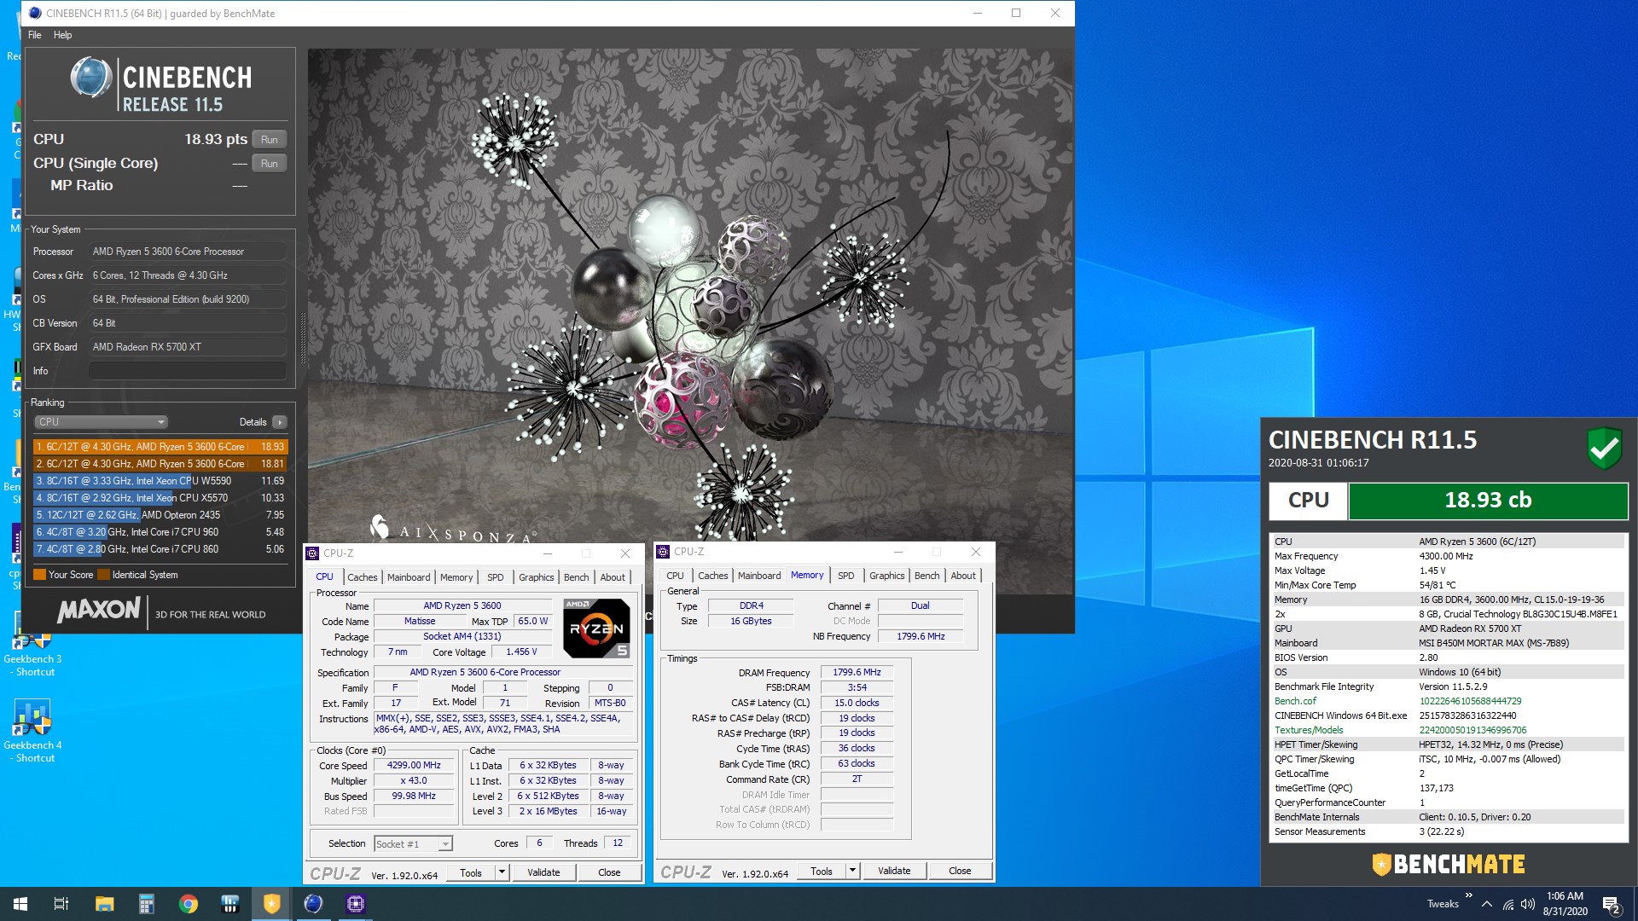Switch to the Cinebench taskbar icon
Viewport: 1638px width, 921px height.
pyautogui.click(x=313, y=904)
